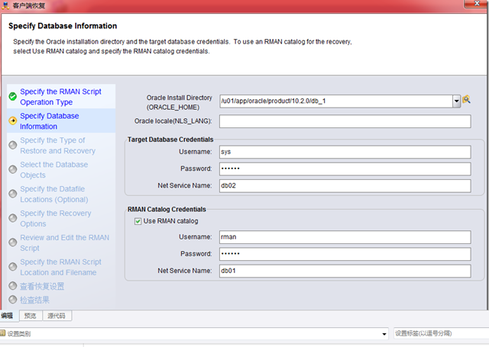Screen dimensions: 489x347
Task: Click the browse icon beside Oracle Install Directory
Action: tap(466, 100)
